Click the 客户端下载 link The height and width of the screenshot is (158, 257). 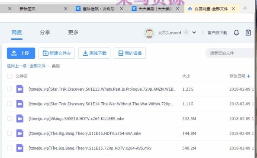click(x=217, y=33)
